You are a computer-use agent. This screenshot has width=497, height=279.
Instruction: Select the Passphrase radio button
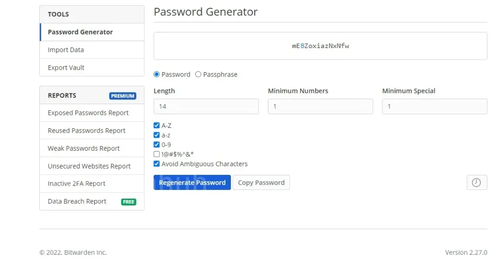pos(198,74)
